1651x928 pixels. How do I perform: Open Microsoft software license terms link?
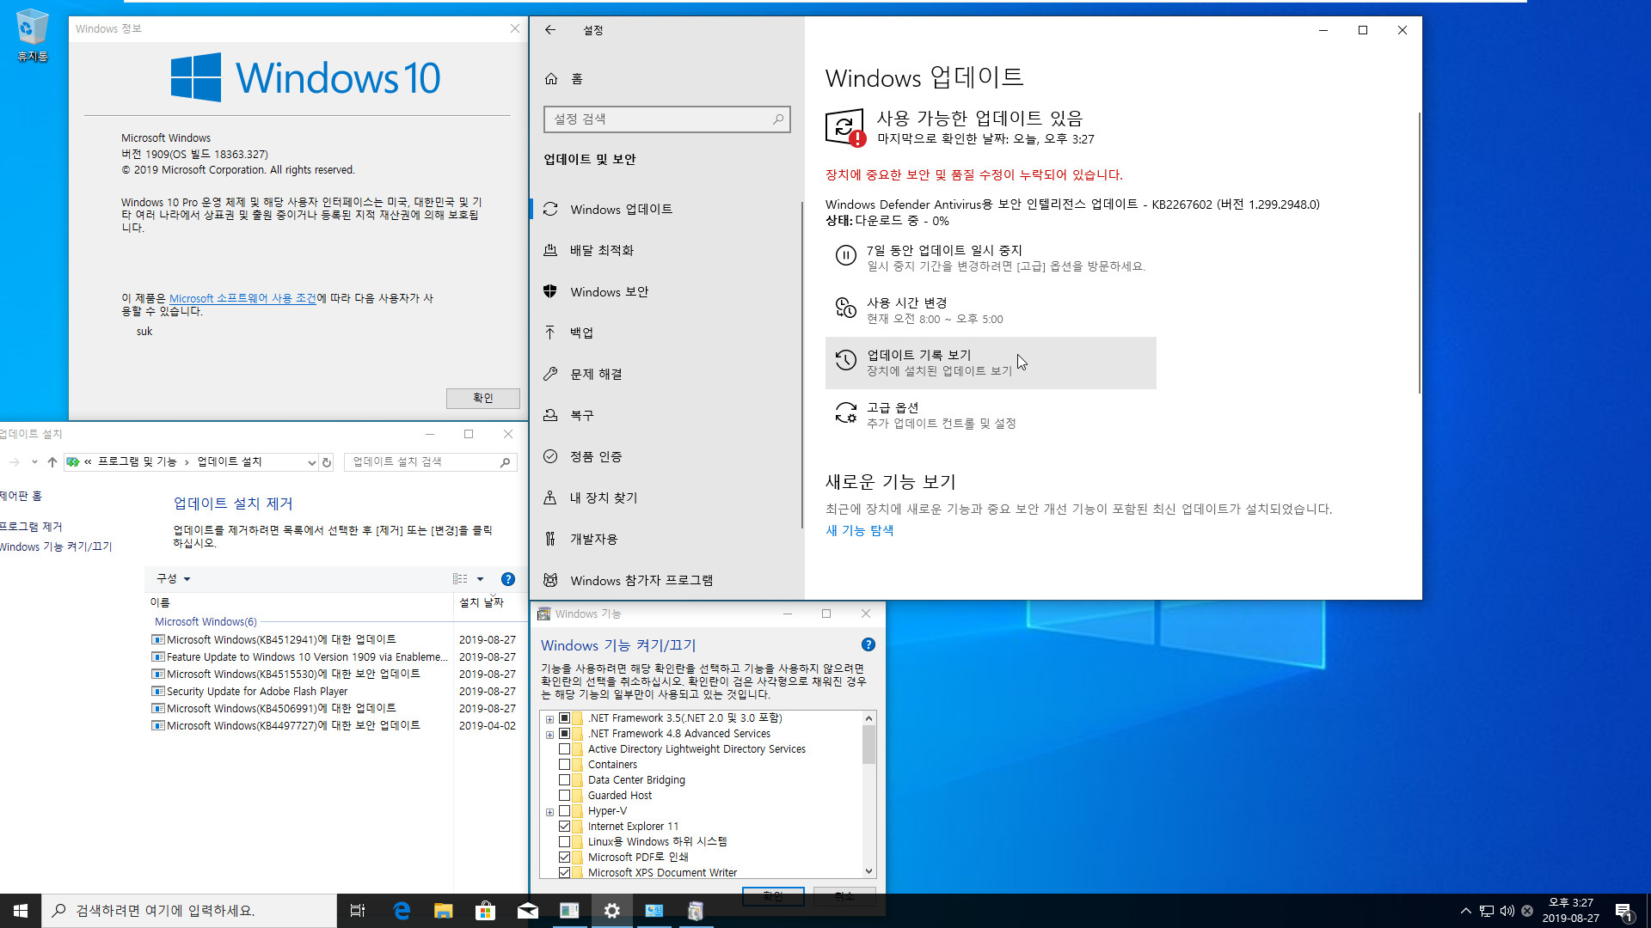(242, 299)
